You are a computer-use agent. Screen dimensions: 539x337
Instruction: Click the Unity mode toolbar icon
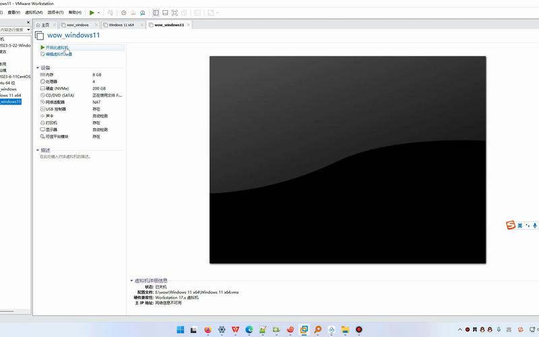(x=184, y=13)
